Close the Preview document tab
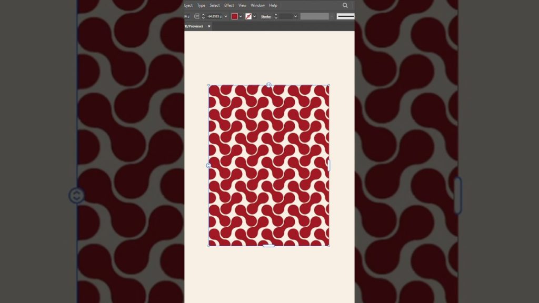Image resolution: width=539 pixels, height=303 pixels. click(209, 26)
